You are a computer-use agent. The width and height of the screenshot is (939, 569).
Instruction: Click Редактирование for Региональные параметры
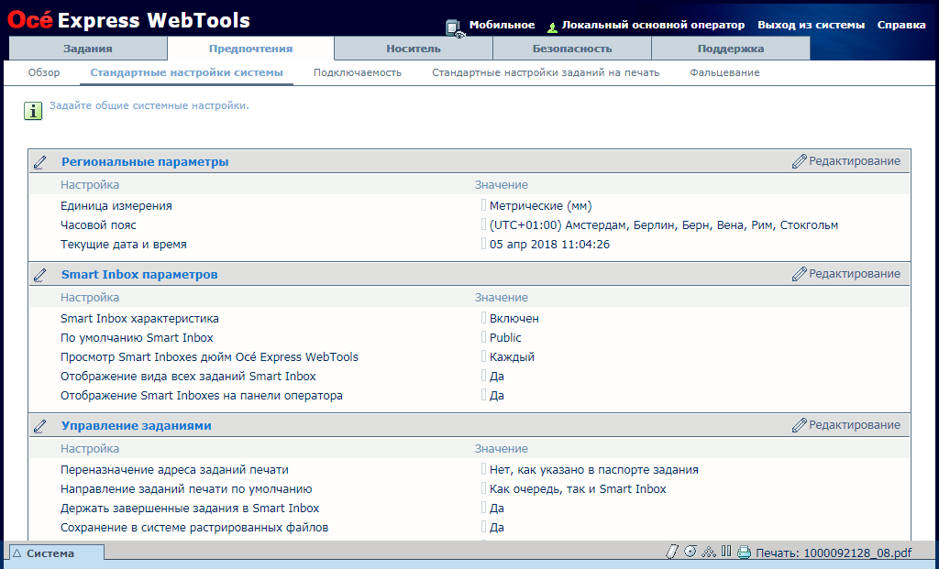[846, 161]
